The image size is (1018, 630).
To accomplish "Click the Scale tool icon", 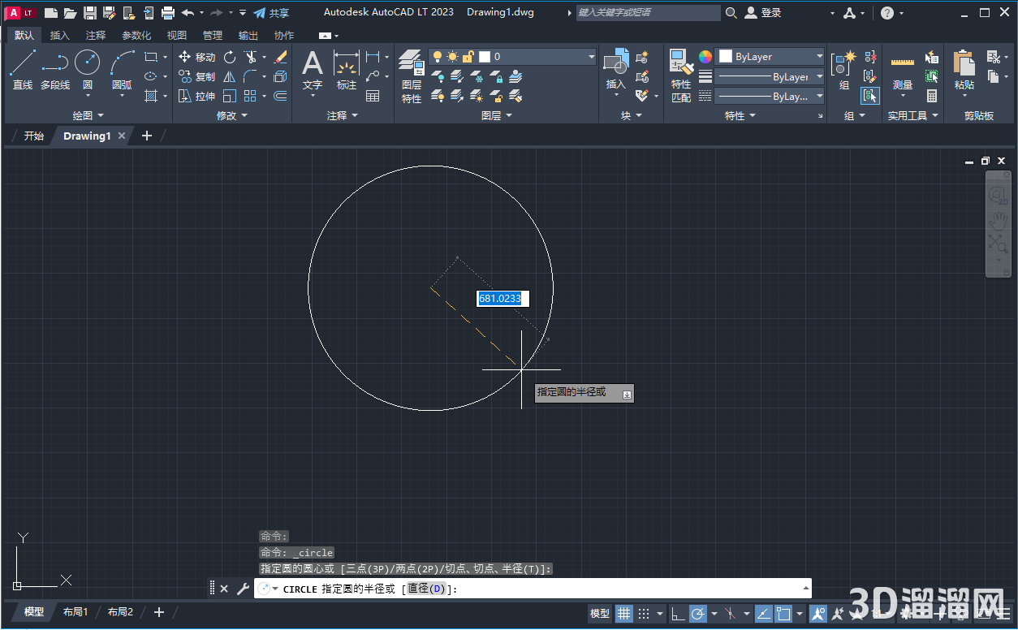I will point(230,96).
